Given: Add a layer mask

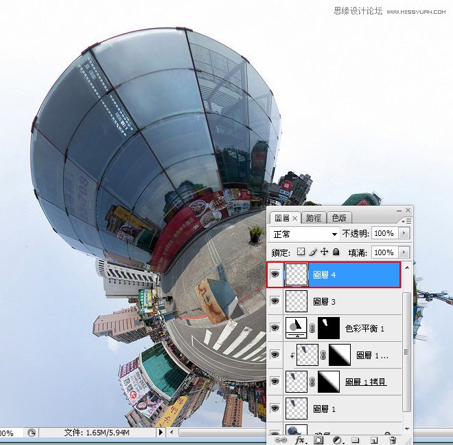Looking at the screenshot, I should pos(318,439).
